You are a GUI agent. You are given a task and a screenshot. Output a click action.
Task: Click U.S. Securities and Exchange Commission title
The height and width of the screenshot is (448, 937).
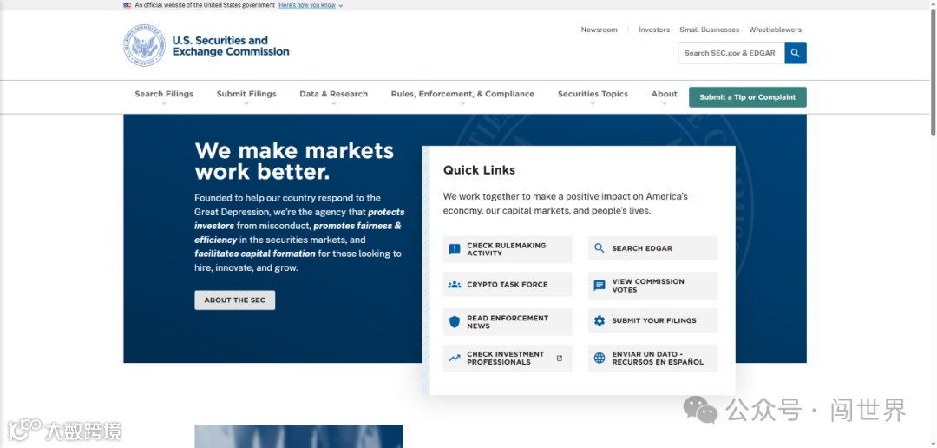click(231, 46)
